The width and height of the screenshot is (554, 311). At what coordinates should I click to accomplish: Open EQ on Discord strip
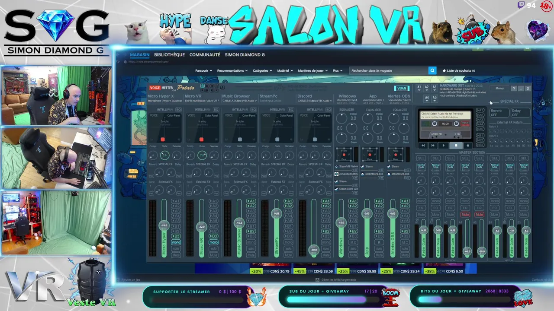[x=328, y=110]
